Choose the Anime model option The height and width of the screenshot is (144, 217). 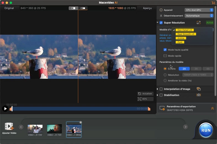point(181,38)
